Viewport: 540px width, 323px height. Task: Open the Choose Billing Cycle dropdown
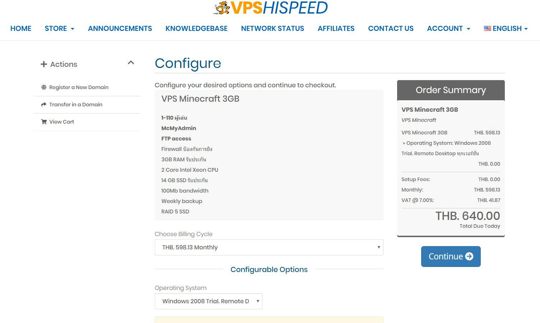tap(269, 247)
